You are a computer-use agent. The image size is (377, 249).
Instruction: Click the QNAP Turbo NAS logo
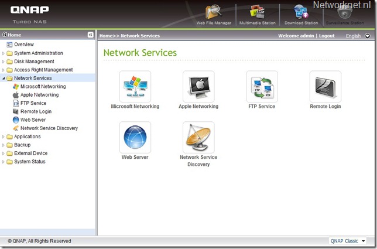(30, 15)
